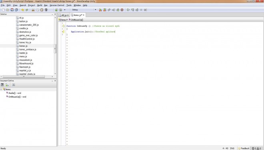This screenshot has width=264, height=150.
Task: Click the Pause execution toolbar icon
Action: pos(141,10)
